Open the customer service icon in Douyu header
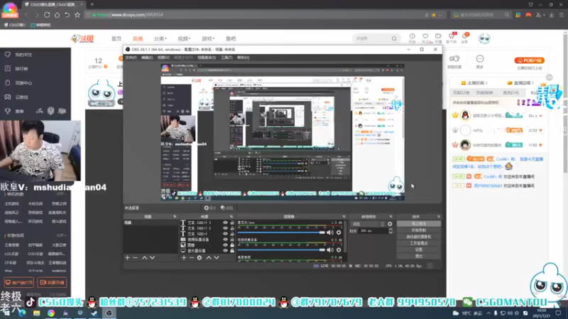The image size is (568, 319). [452, 38]
